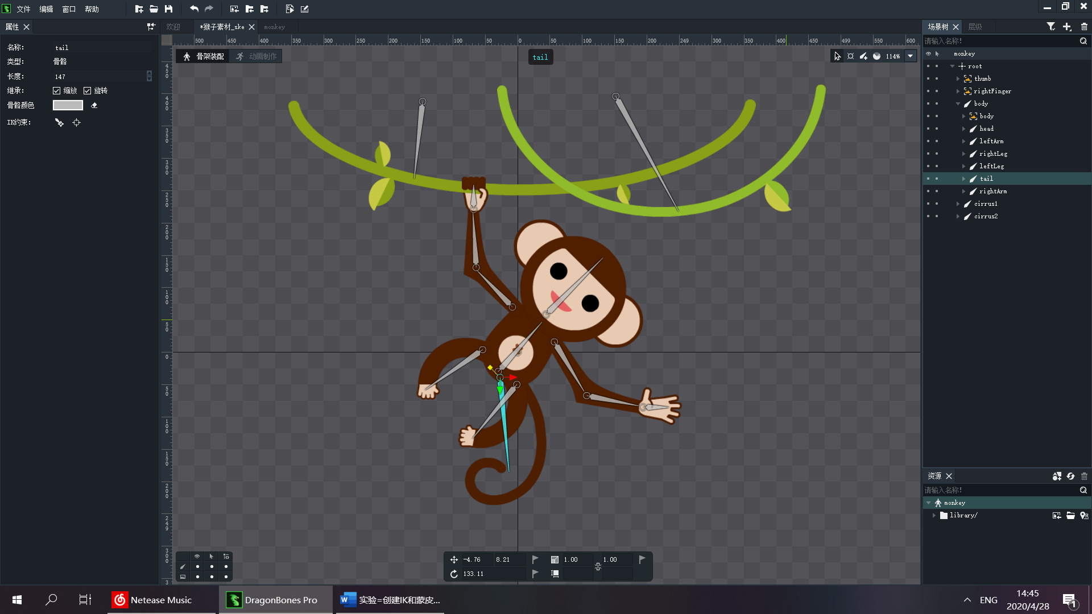Viewport: 1092px width, 614px height.
Task: Click the weight pie-chart tool icon
Action: click(876, 56)
